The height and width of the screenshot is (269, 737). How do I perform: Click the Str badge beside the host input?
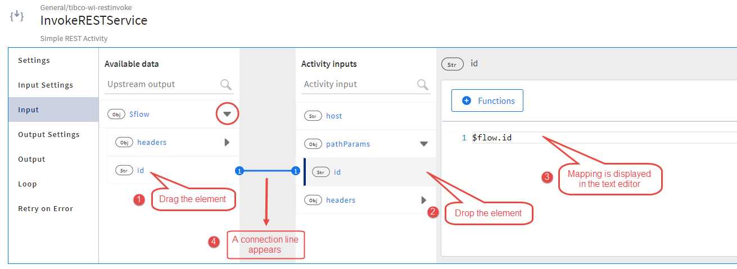[x=313, y=116]
